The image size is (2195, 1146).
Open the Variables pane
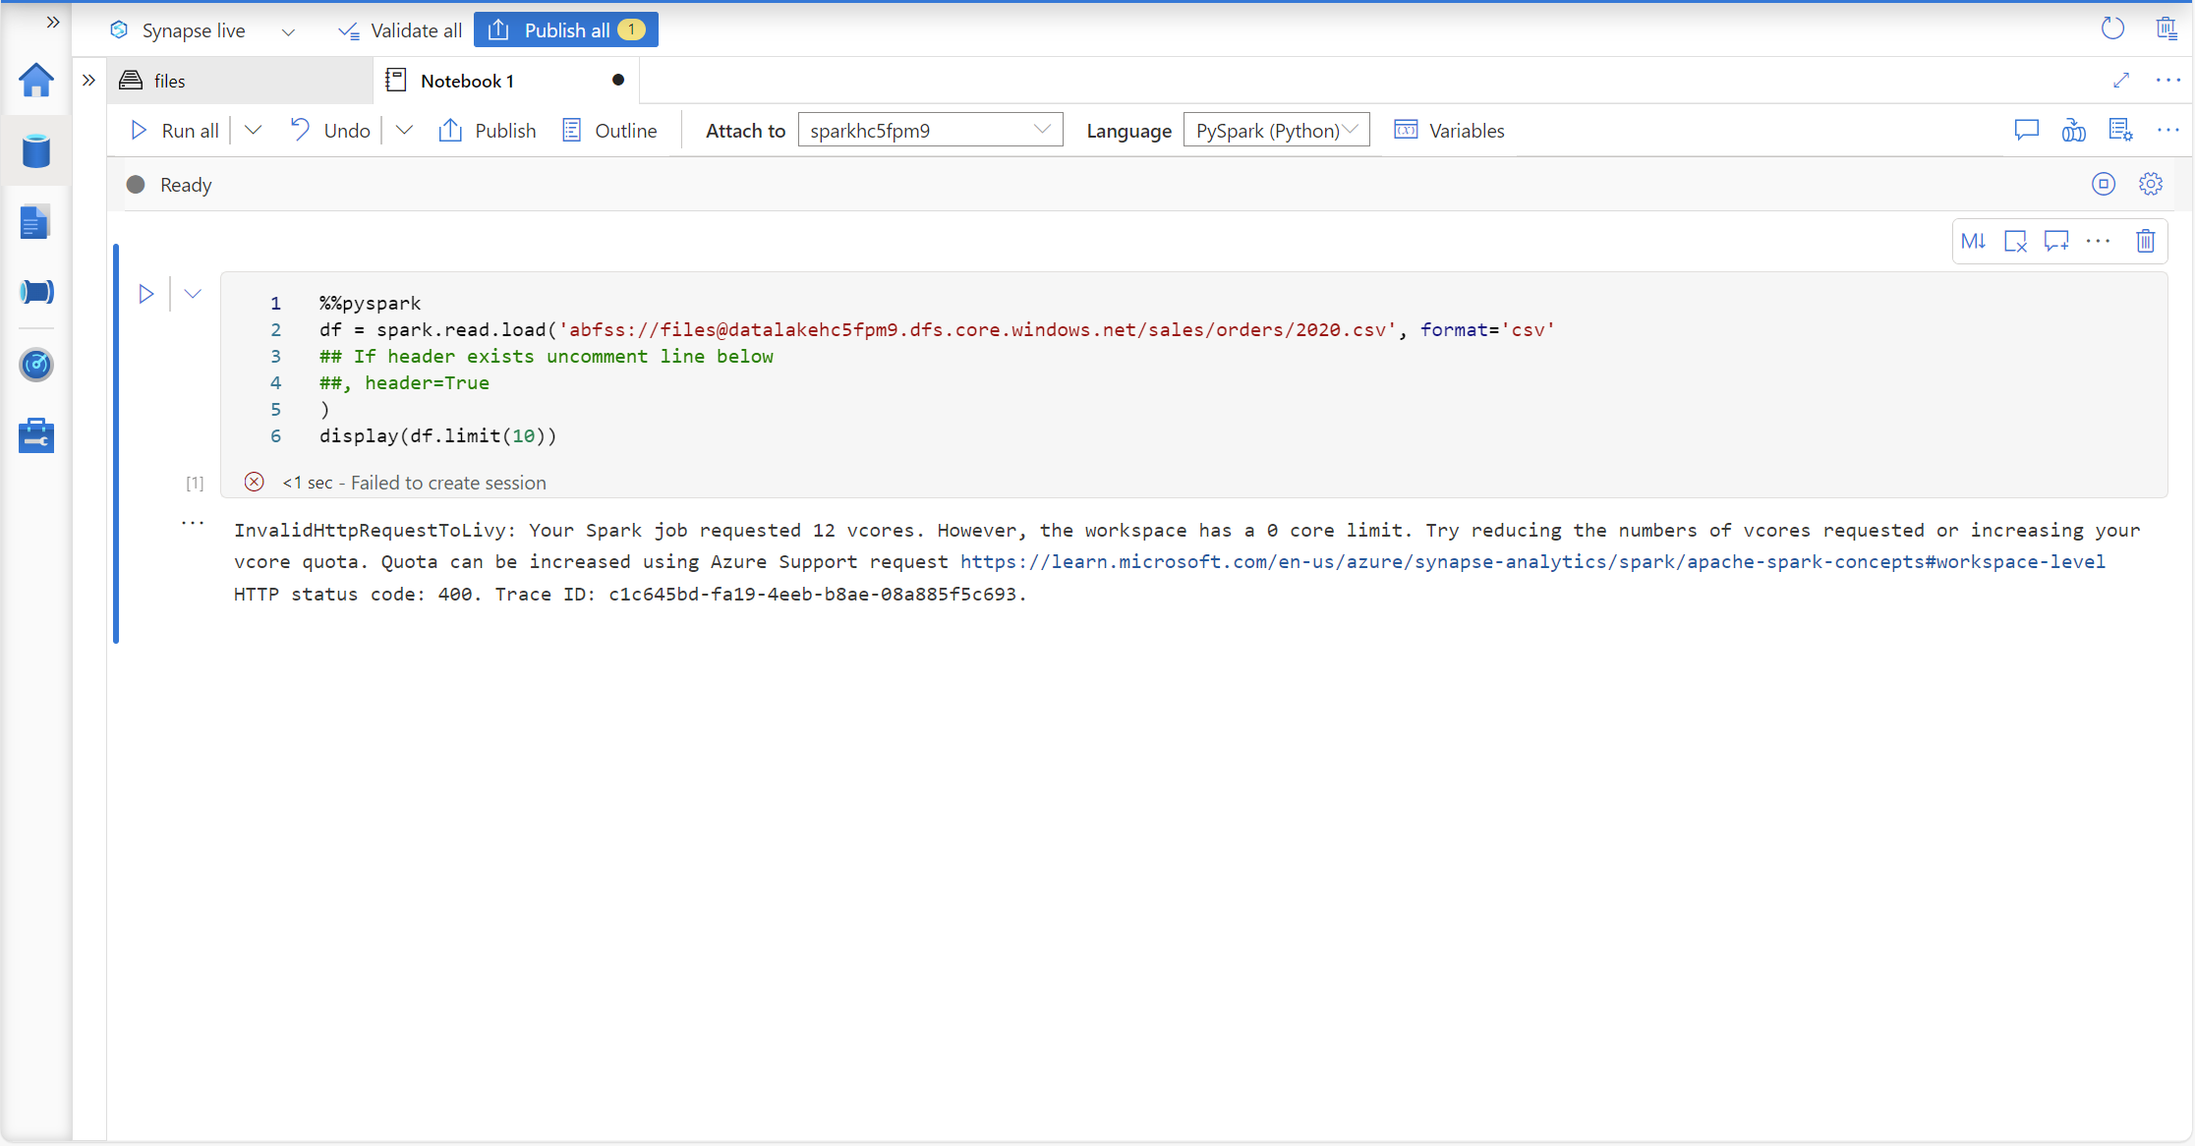point(1449,131)
